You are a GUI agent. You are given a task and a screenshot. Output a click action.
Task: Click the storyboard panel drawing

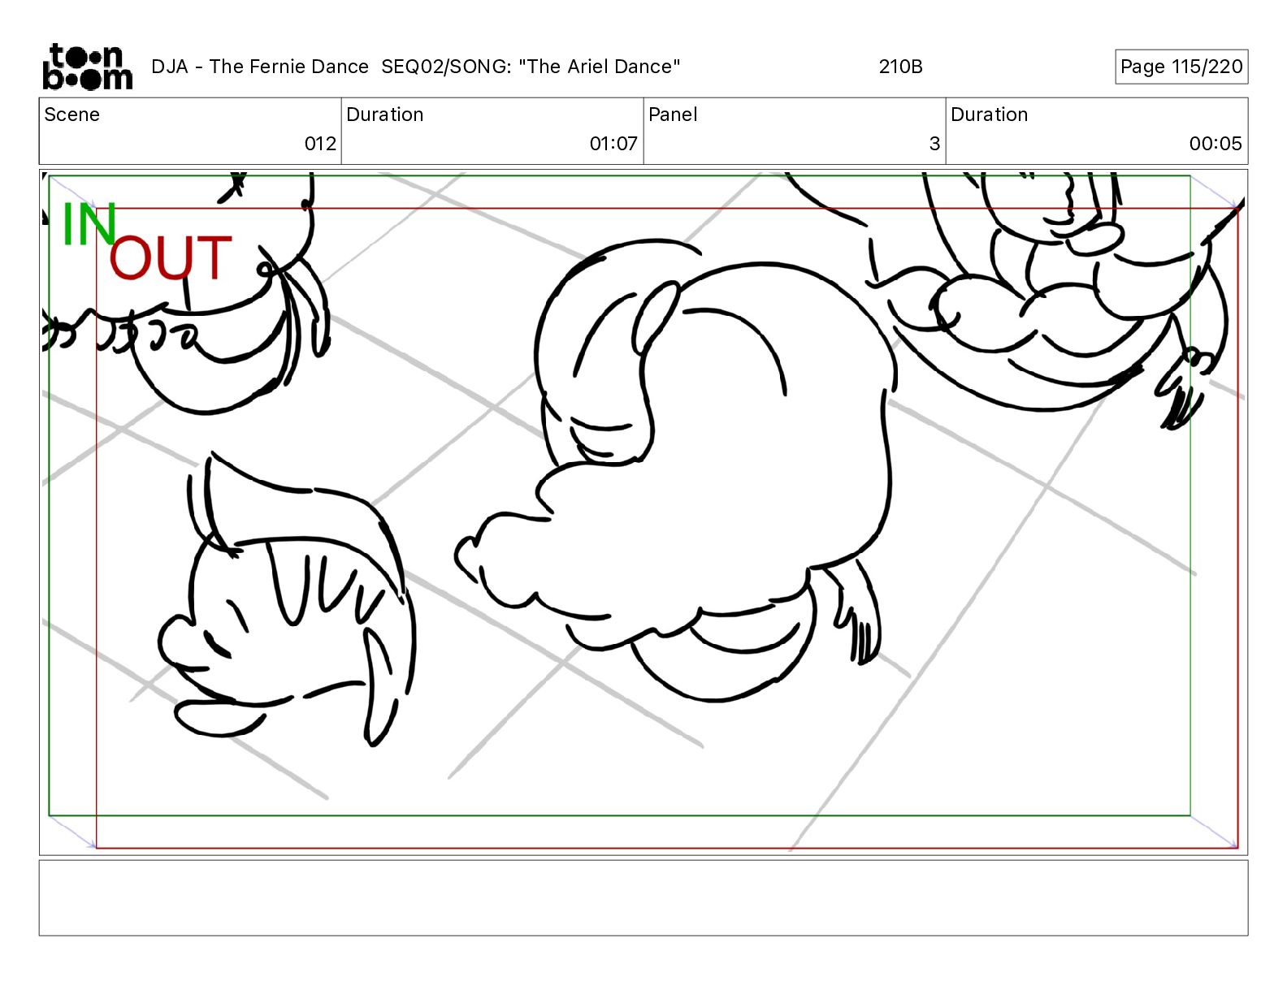pos(643,512)
